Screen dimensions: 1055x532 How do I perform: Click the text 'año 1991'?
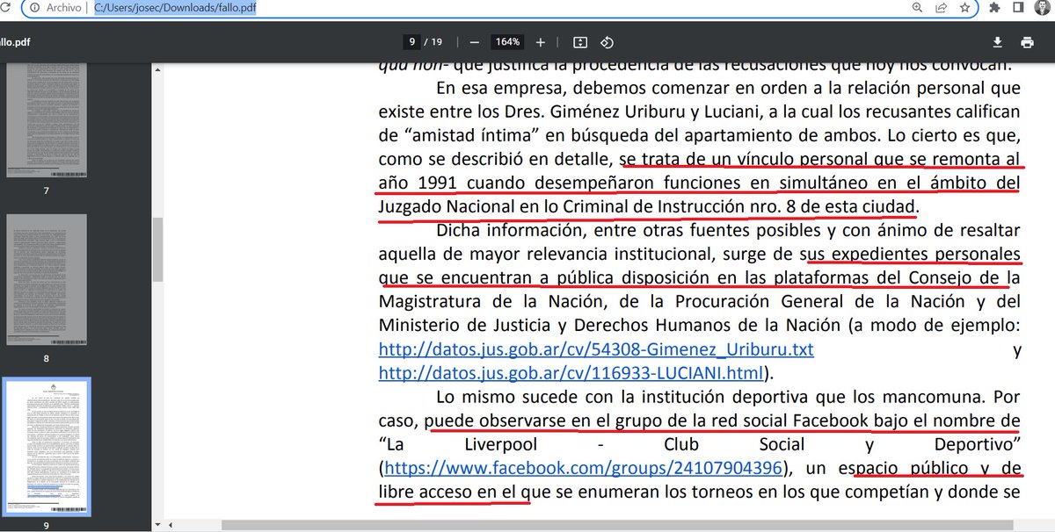418,183
